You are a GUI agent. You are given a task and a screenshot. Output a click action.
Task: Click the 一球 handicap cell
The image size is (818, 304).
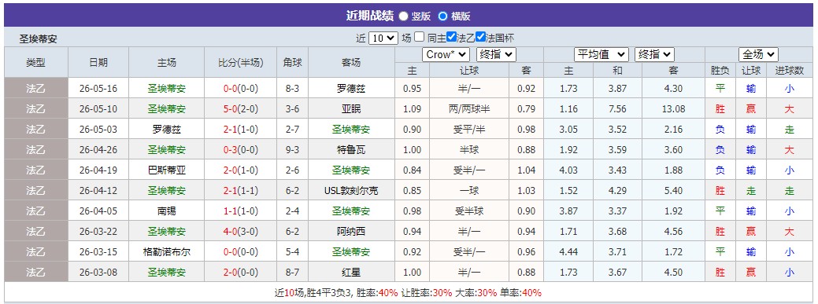[469, 191]
